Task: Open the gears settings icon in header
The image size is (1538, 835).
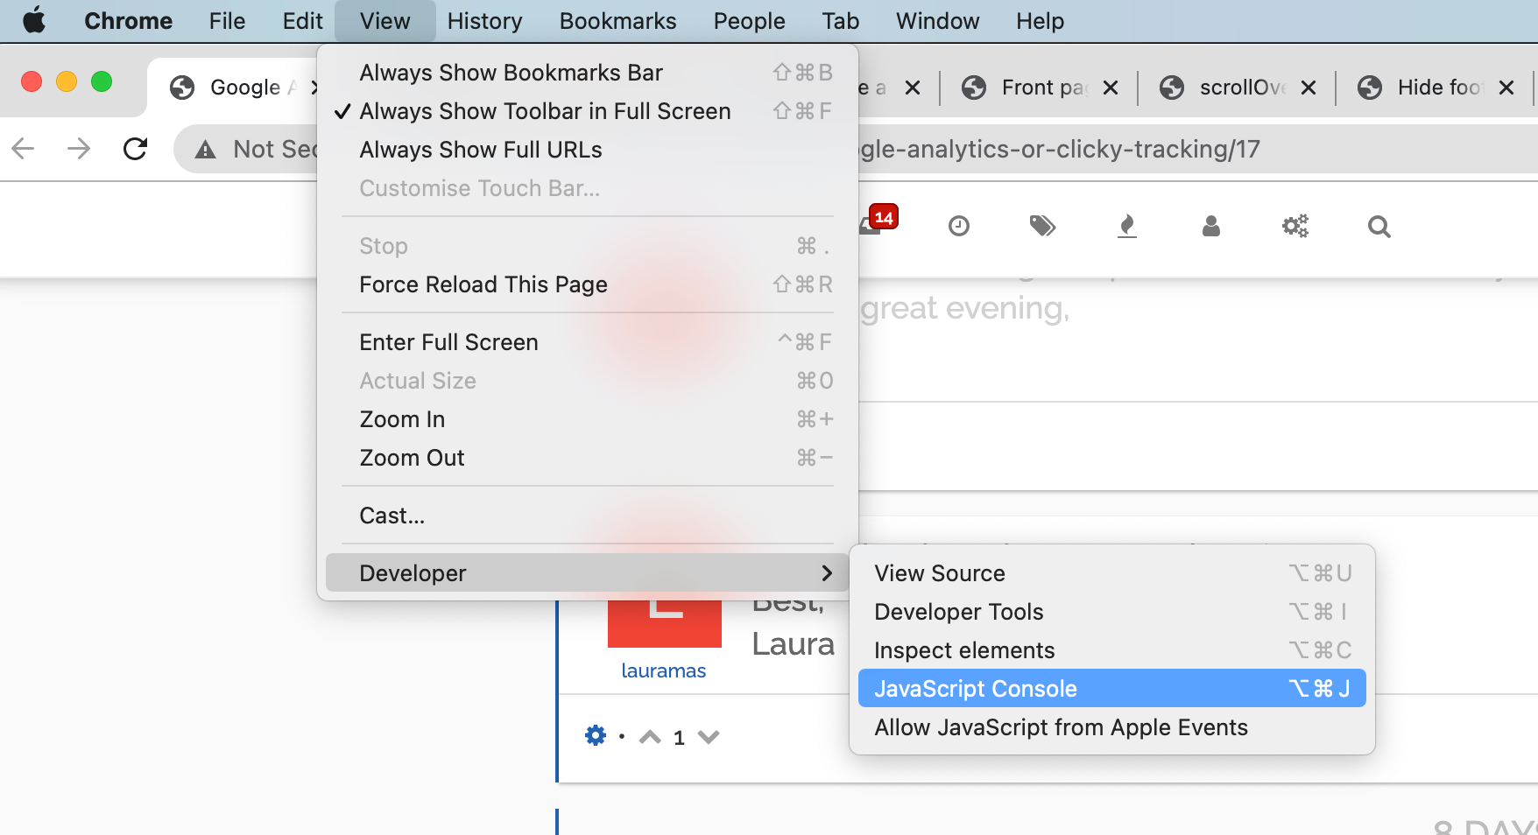Action: 1295,227
